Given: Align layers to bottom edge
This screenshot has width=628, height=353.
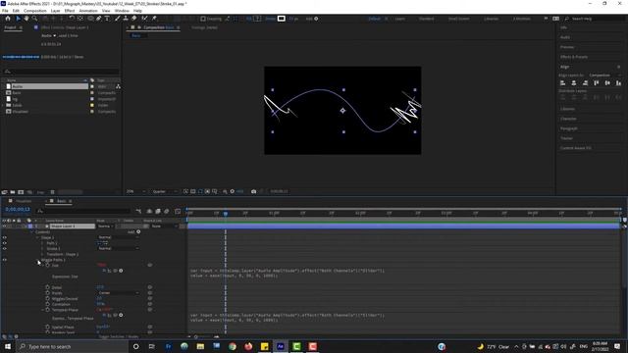Looking at the screenshot, I should [x=619, y=82].
